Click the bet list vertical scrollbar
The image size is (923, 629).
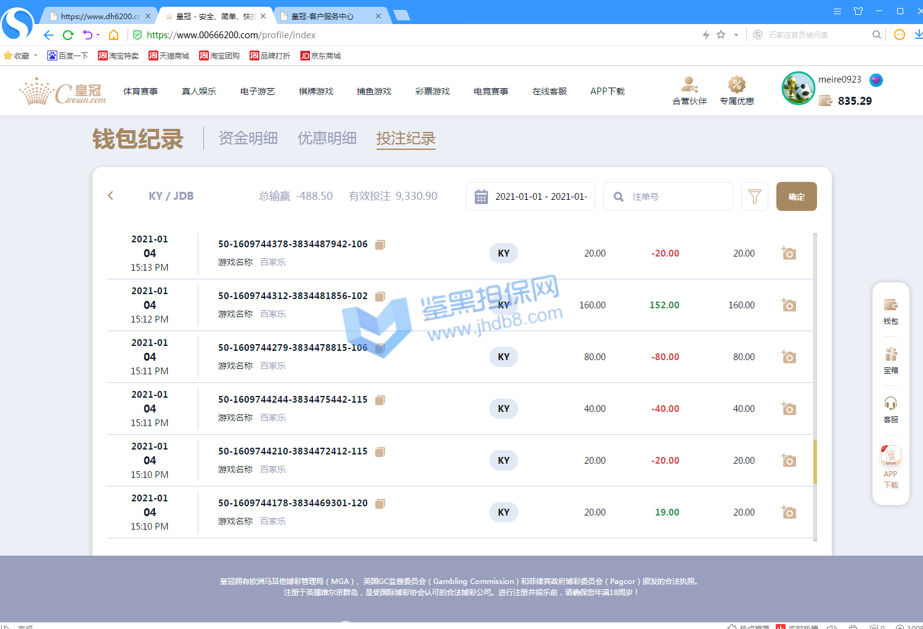click(815, 461)
